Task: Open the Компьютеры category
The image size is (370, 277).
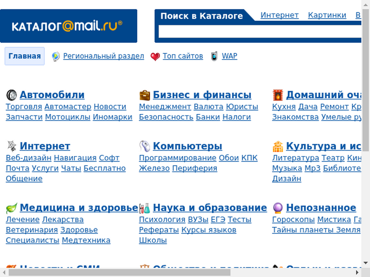Action: [188, 146]
